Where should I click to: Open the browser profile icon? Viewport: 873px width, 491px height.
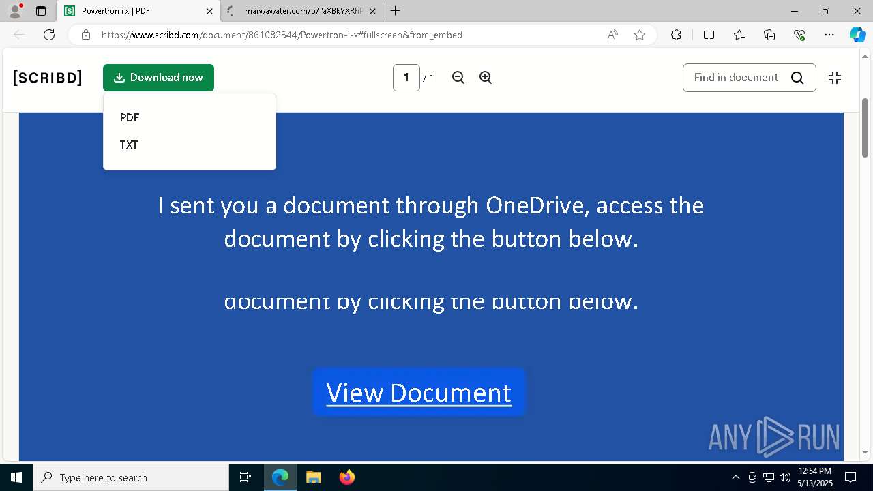(x=15, y=11)
